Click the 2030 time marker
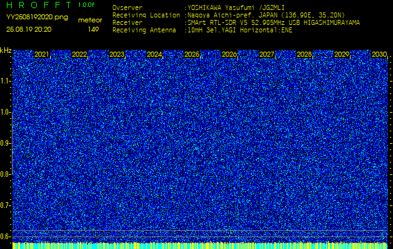Screen dimensions: 393x249 coord(379,54)
